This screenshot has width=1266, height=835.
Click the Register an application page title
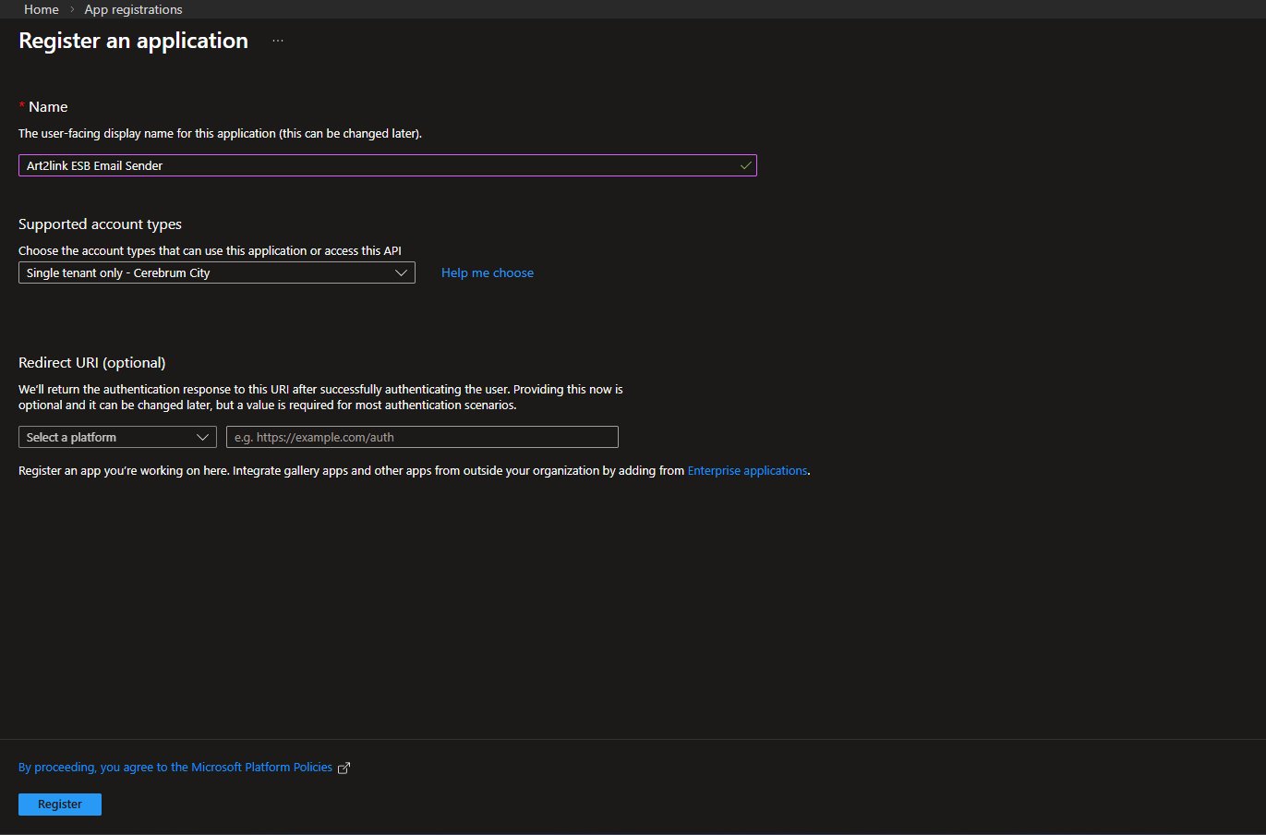(132, 40)
